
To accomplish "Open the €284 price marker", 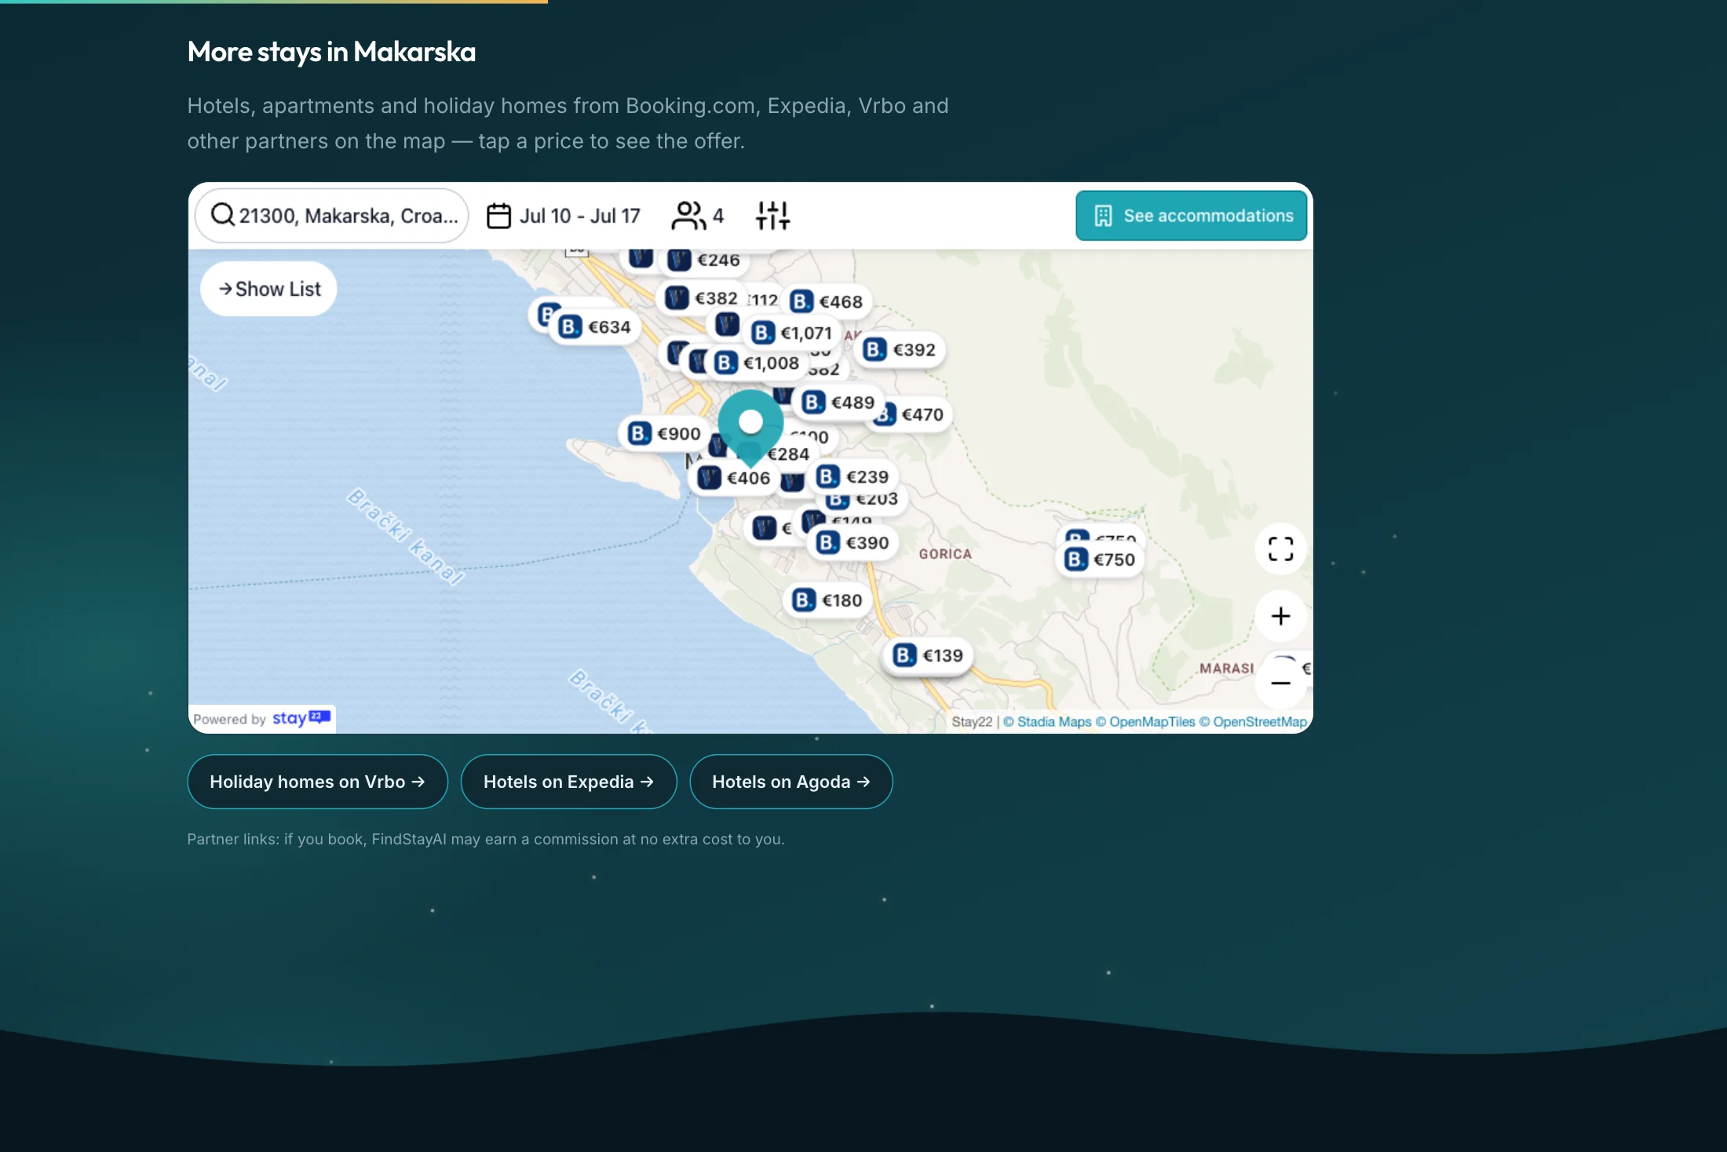I will point(787,454).
